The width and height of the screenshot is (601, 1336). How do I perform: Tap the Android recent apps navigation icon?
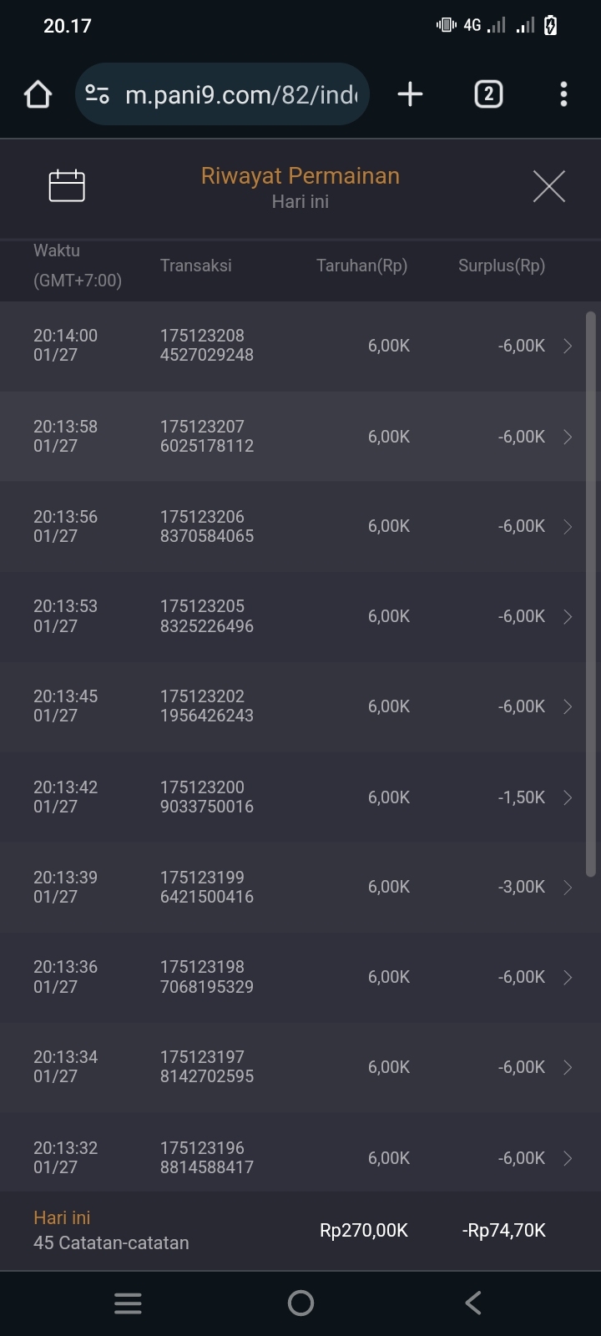128,1303
